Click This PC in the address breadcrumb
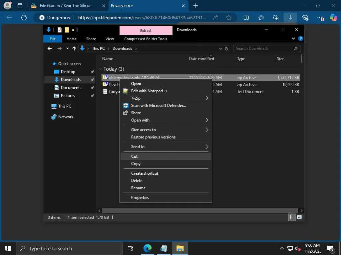 tap(98, 48)
